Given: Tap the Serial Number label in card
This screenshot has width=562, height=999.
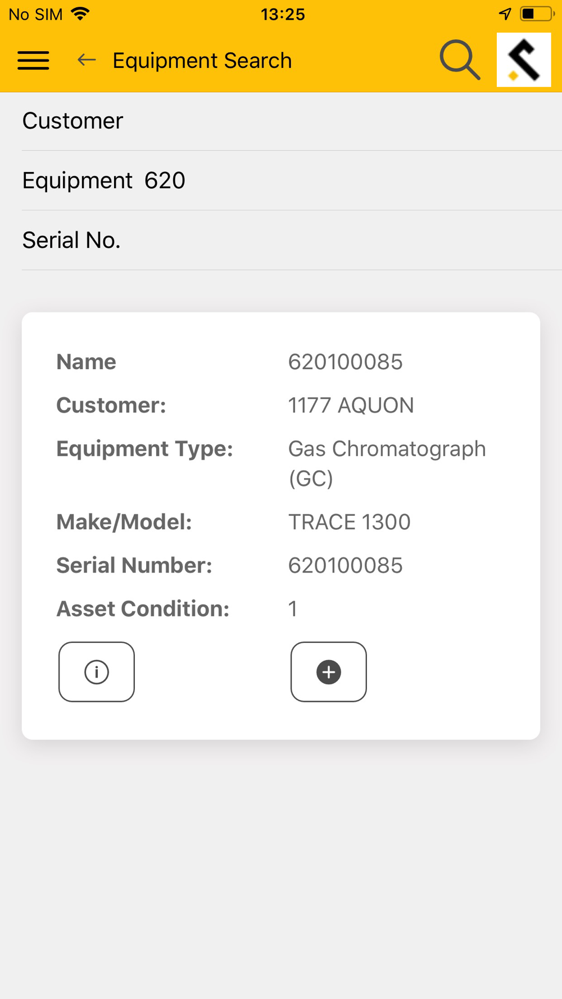Looking at the screenshot, I should [x=134, y=565].
